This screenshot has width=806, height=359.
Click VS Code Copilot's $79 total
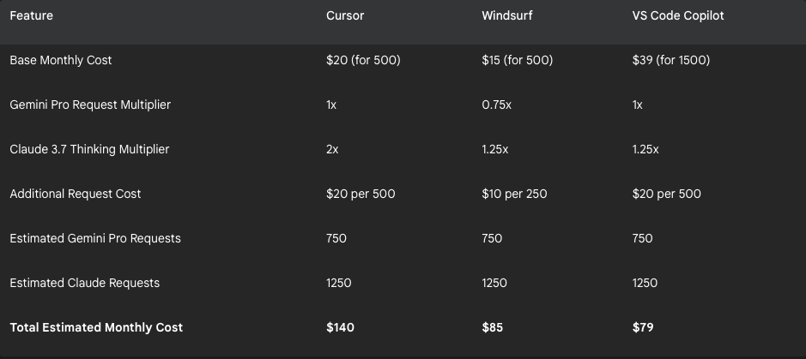pyautogui.click(x=643, y=327)
